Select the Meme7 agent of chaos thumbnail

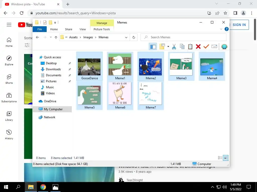pos(151,95)
